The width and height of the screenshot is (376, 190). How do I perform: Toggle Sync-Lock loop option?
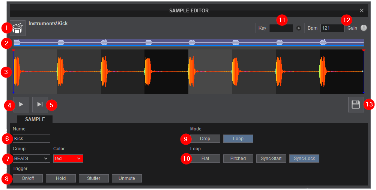click(304, 159)
